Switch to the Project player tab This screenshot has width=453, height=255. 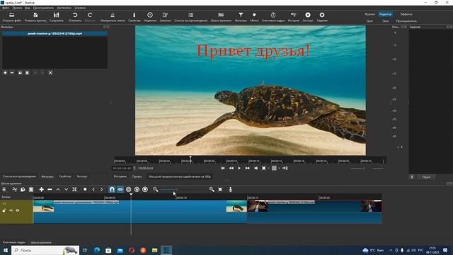pyautogui.click(x=137, y=176)
